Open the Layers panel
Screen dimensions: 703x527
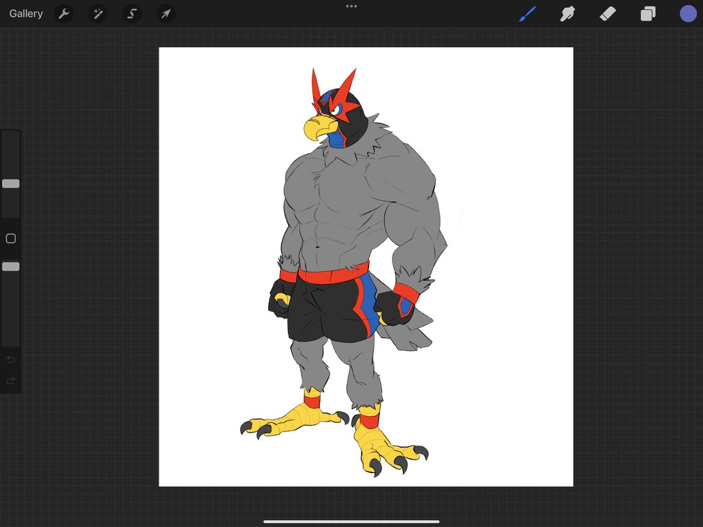click(648, 13)
